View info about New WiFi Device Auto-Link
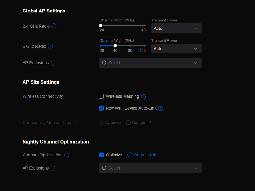Screen dimensions: 255x191 (x=161, y=108)
